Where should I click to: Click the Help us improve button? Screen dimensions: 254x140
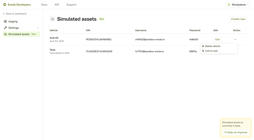(x=236, y=132)
